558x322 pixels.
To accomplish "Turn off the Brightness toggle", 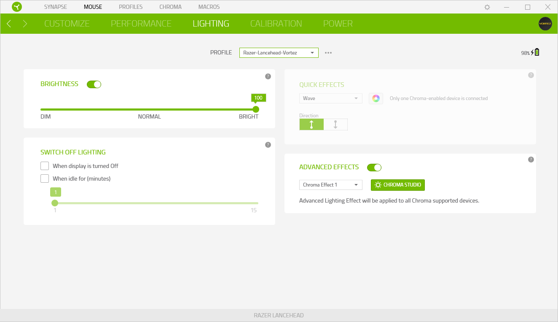I will pyautogui.click(x=94, y=84).
